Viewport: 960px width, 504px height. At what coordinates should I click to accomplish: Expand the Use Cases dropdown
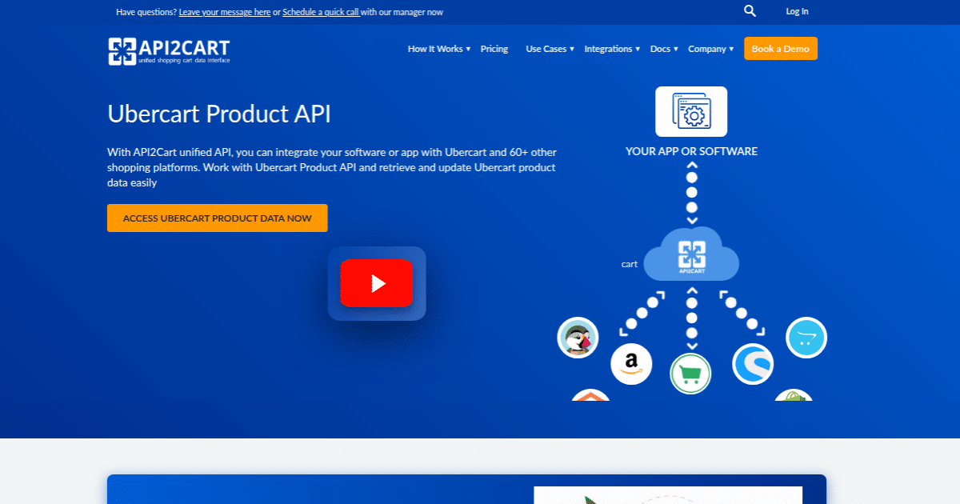pos(550,49)
